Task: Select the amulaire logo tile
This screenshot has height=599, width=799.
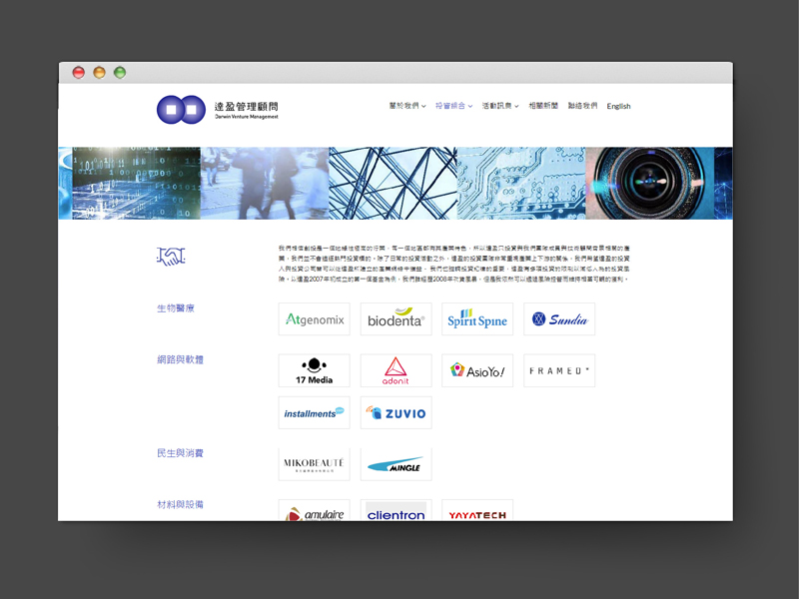Action: (314, 510)
